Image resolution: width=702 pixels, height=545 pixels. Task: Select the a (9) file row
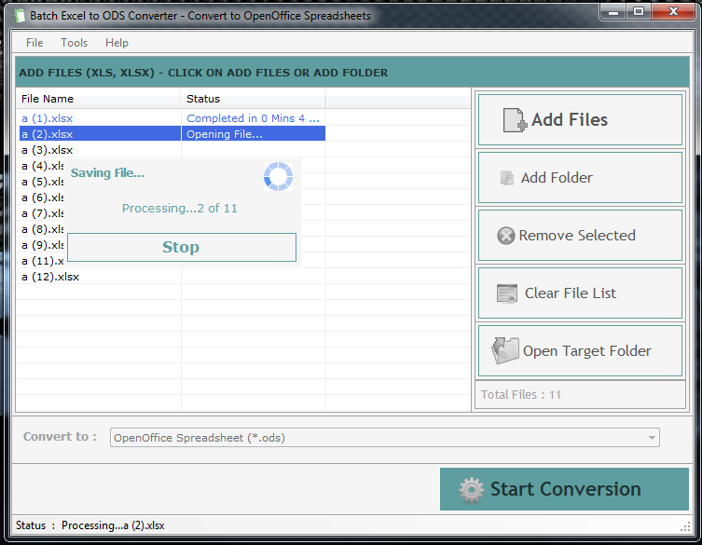point(42,245)
